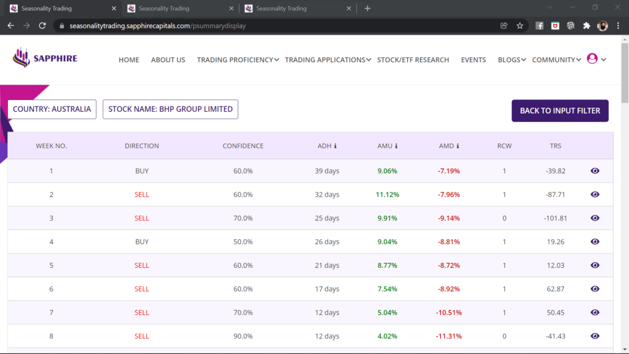Viewport: 629px width, 354px height.
Task: Open the Stock/ETF Research menu item
Action: click(x=413, y=60)
